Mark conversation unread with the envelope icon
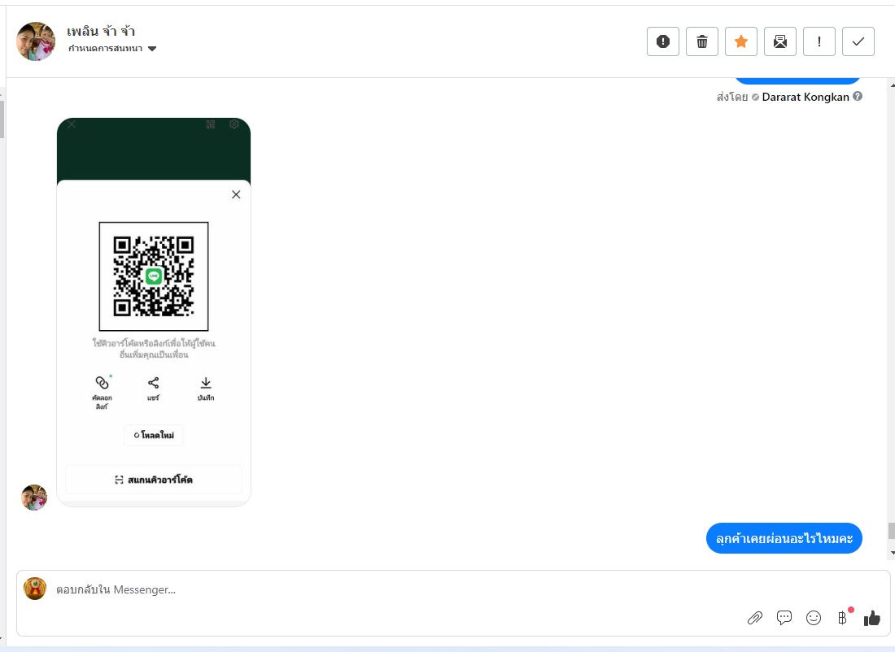The width and height of the screenshot is (895, 652). (780, 41)
